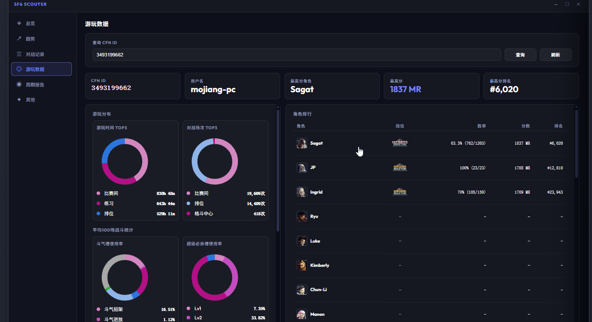
Task: Click the 趋势 arrow icon in sidebar
Action: [x=19, y=39]
